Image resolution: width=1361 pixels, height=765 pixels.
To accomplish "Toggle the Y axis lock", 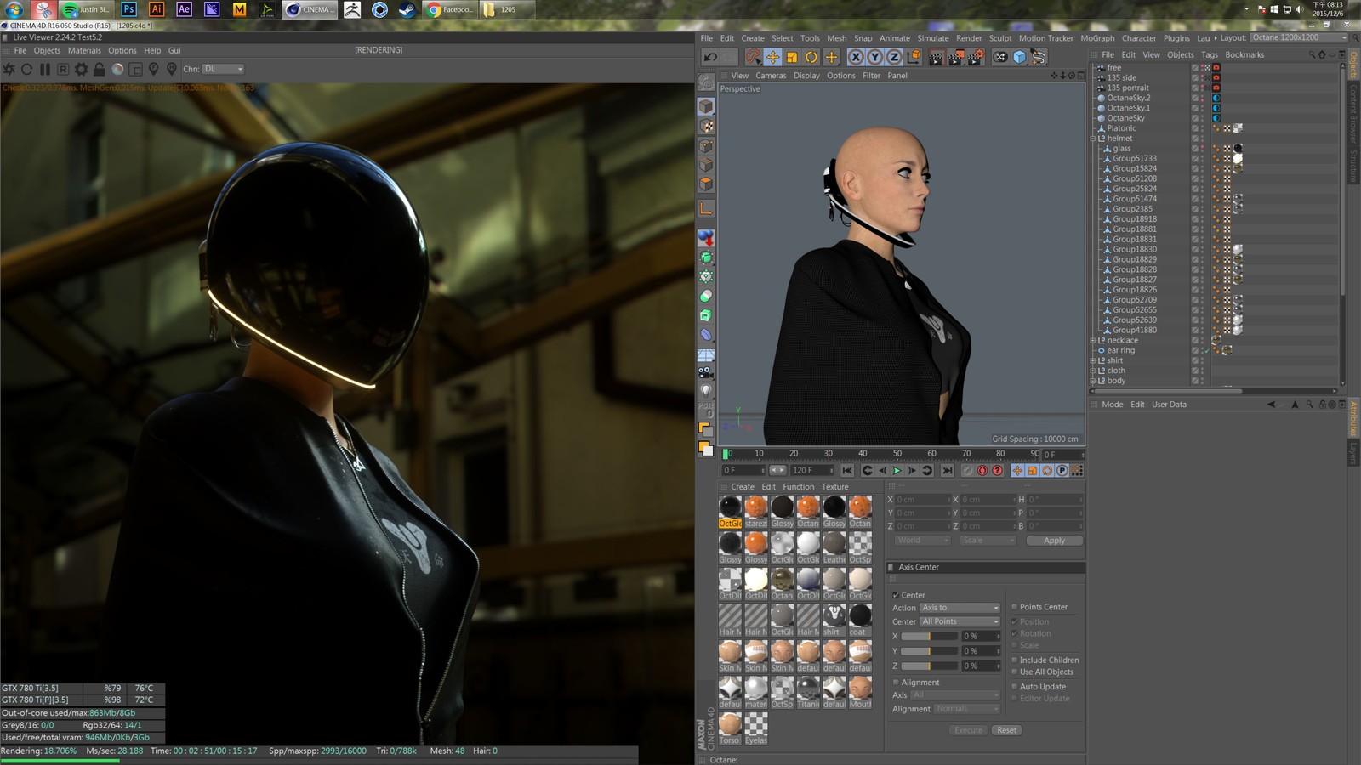I will (x=874, y=57).
